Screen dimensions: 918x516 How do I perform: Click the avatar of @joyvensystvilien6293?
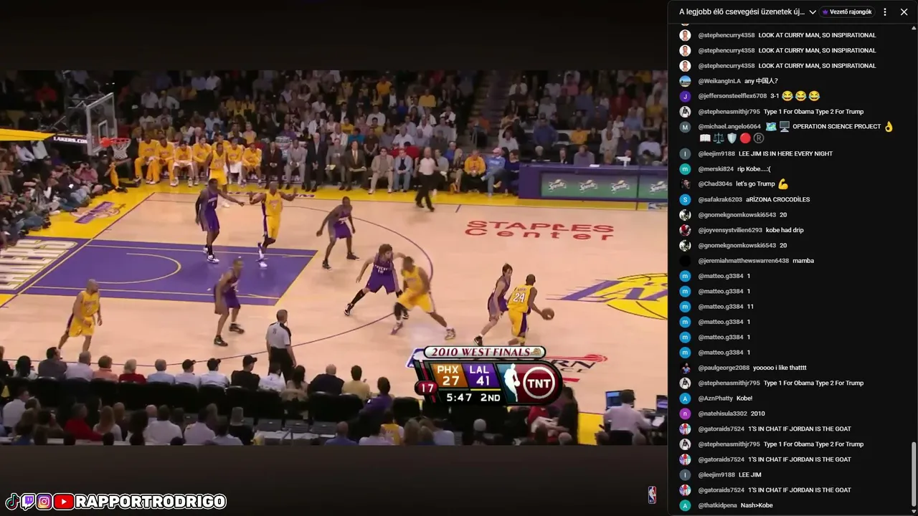click(x=685, y=230)
